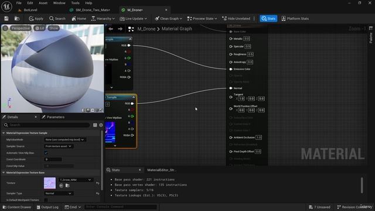The image size is (375, 211).
Task: Open the Window menu
Action: coord(59,3)
